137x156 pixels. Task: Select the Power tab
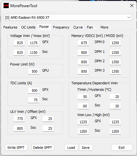tap(44, 27)
